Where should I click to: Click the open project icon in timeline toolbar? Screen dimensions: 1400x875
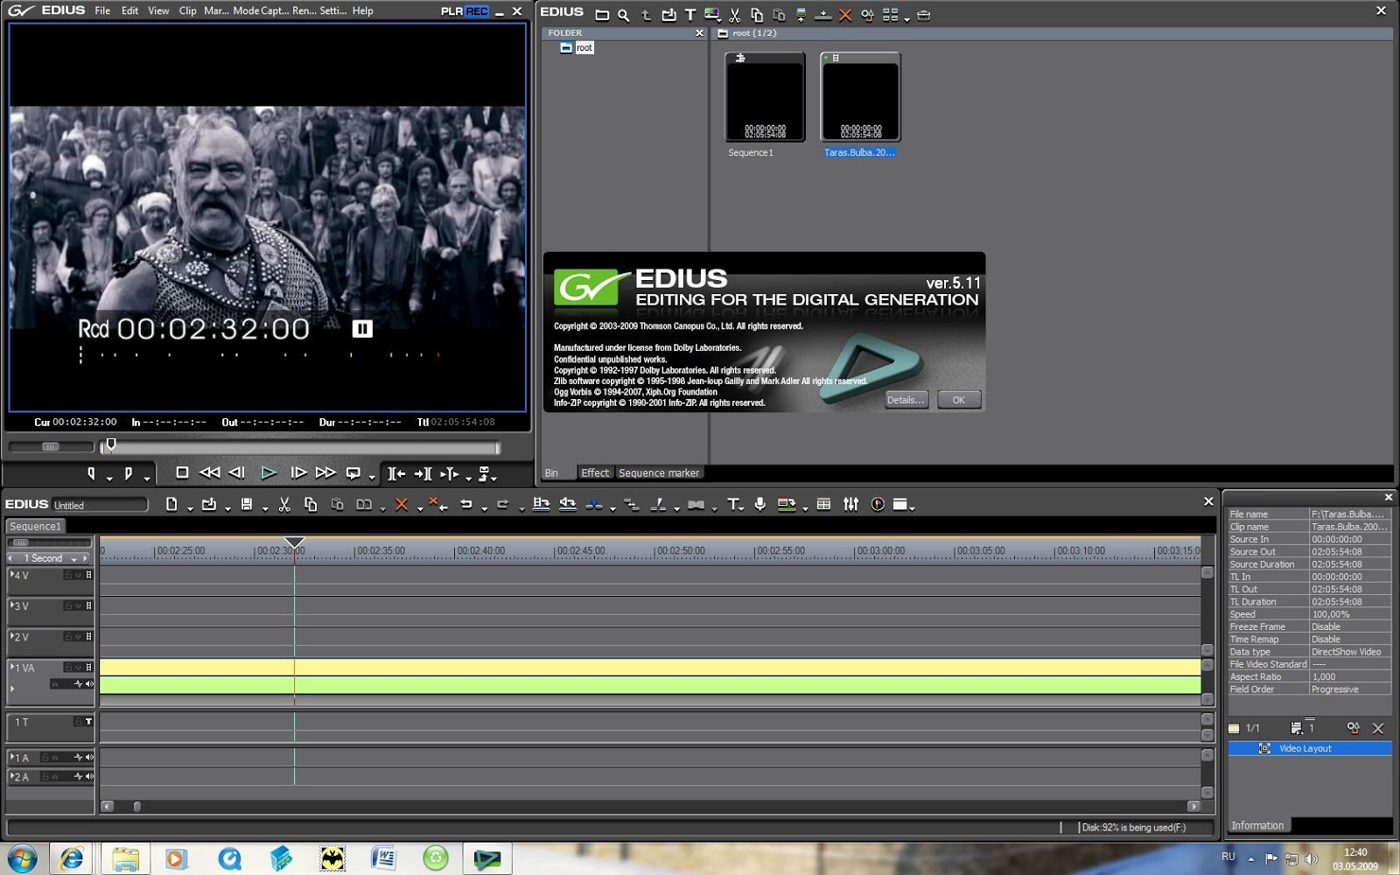coord(209,504)
